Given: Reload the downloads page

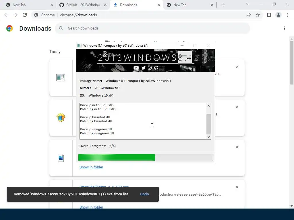Looking at the screenshot, I should 25,15.
